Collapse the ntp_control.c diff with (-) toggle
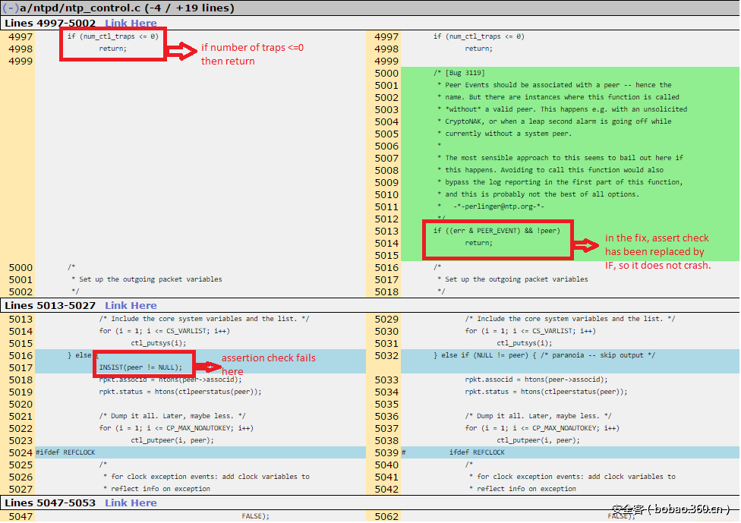The height and width of the screenshot is (523, 741). (11, 8)
